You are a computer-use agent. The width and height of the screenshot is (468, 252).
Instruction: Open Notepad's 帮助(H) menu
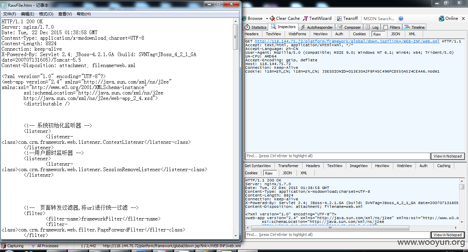point(84,14)
